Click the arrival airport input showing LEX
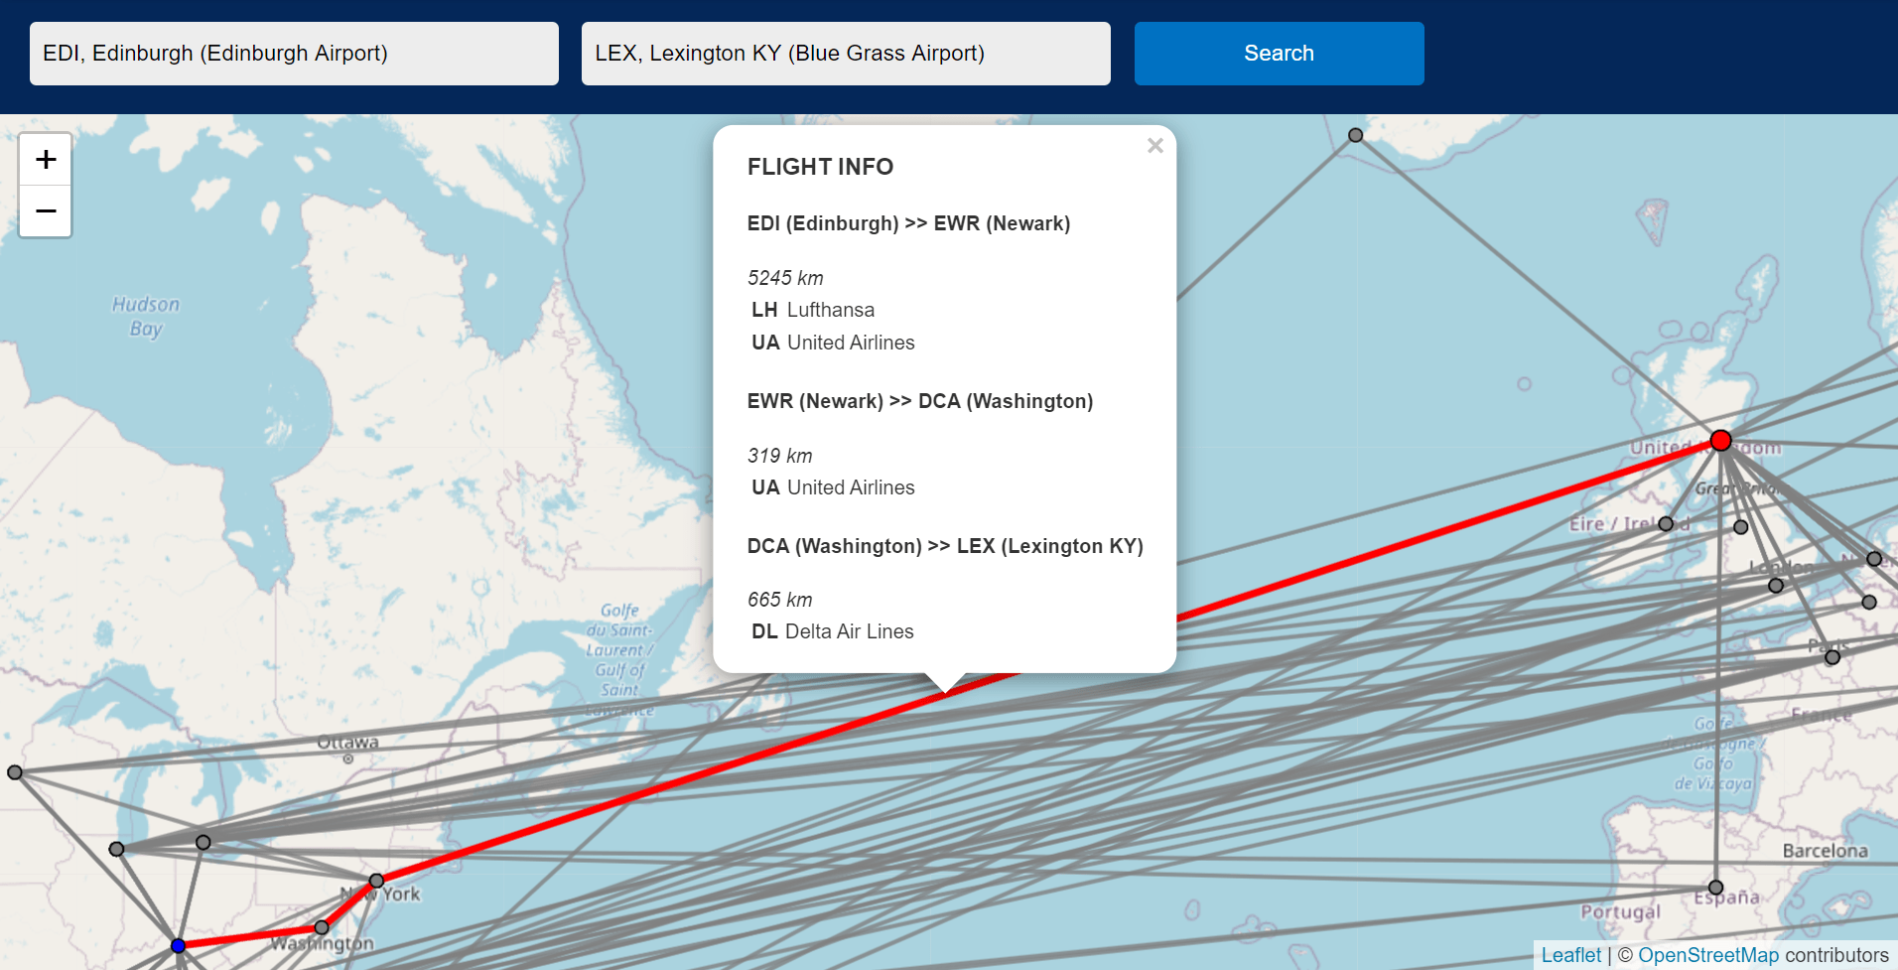The width and height of the screenshot is (1898, 970). [846, 53]
